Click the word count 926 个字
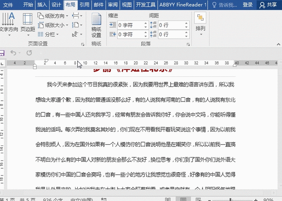Screen dimensions: 282x201 [x=53, y=200]
